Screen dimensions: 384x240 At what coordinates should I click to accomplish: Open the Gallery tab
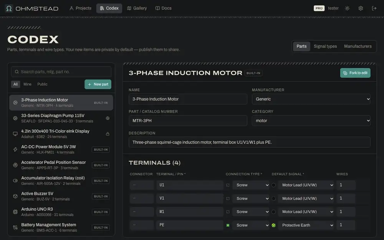(137, 8)
